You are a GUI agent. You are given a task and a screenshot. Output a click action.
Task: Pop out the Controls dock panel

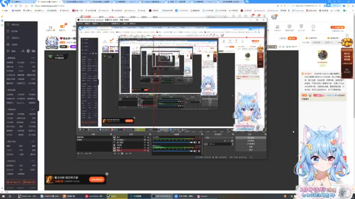coord(265,134)
